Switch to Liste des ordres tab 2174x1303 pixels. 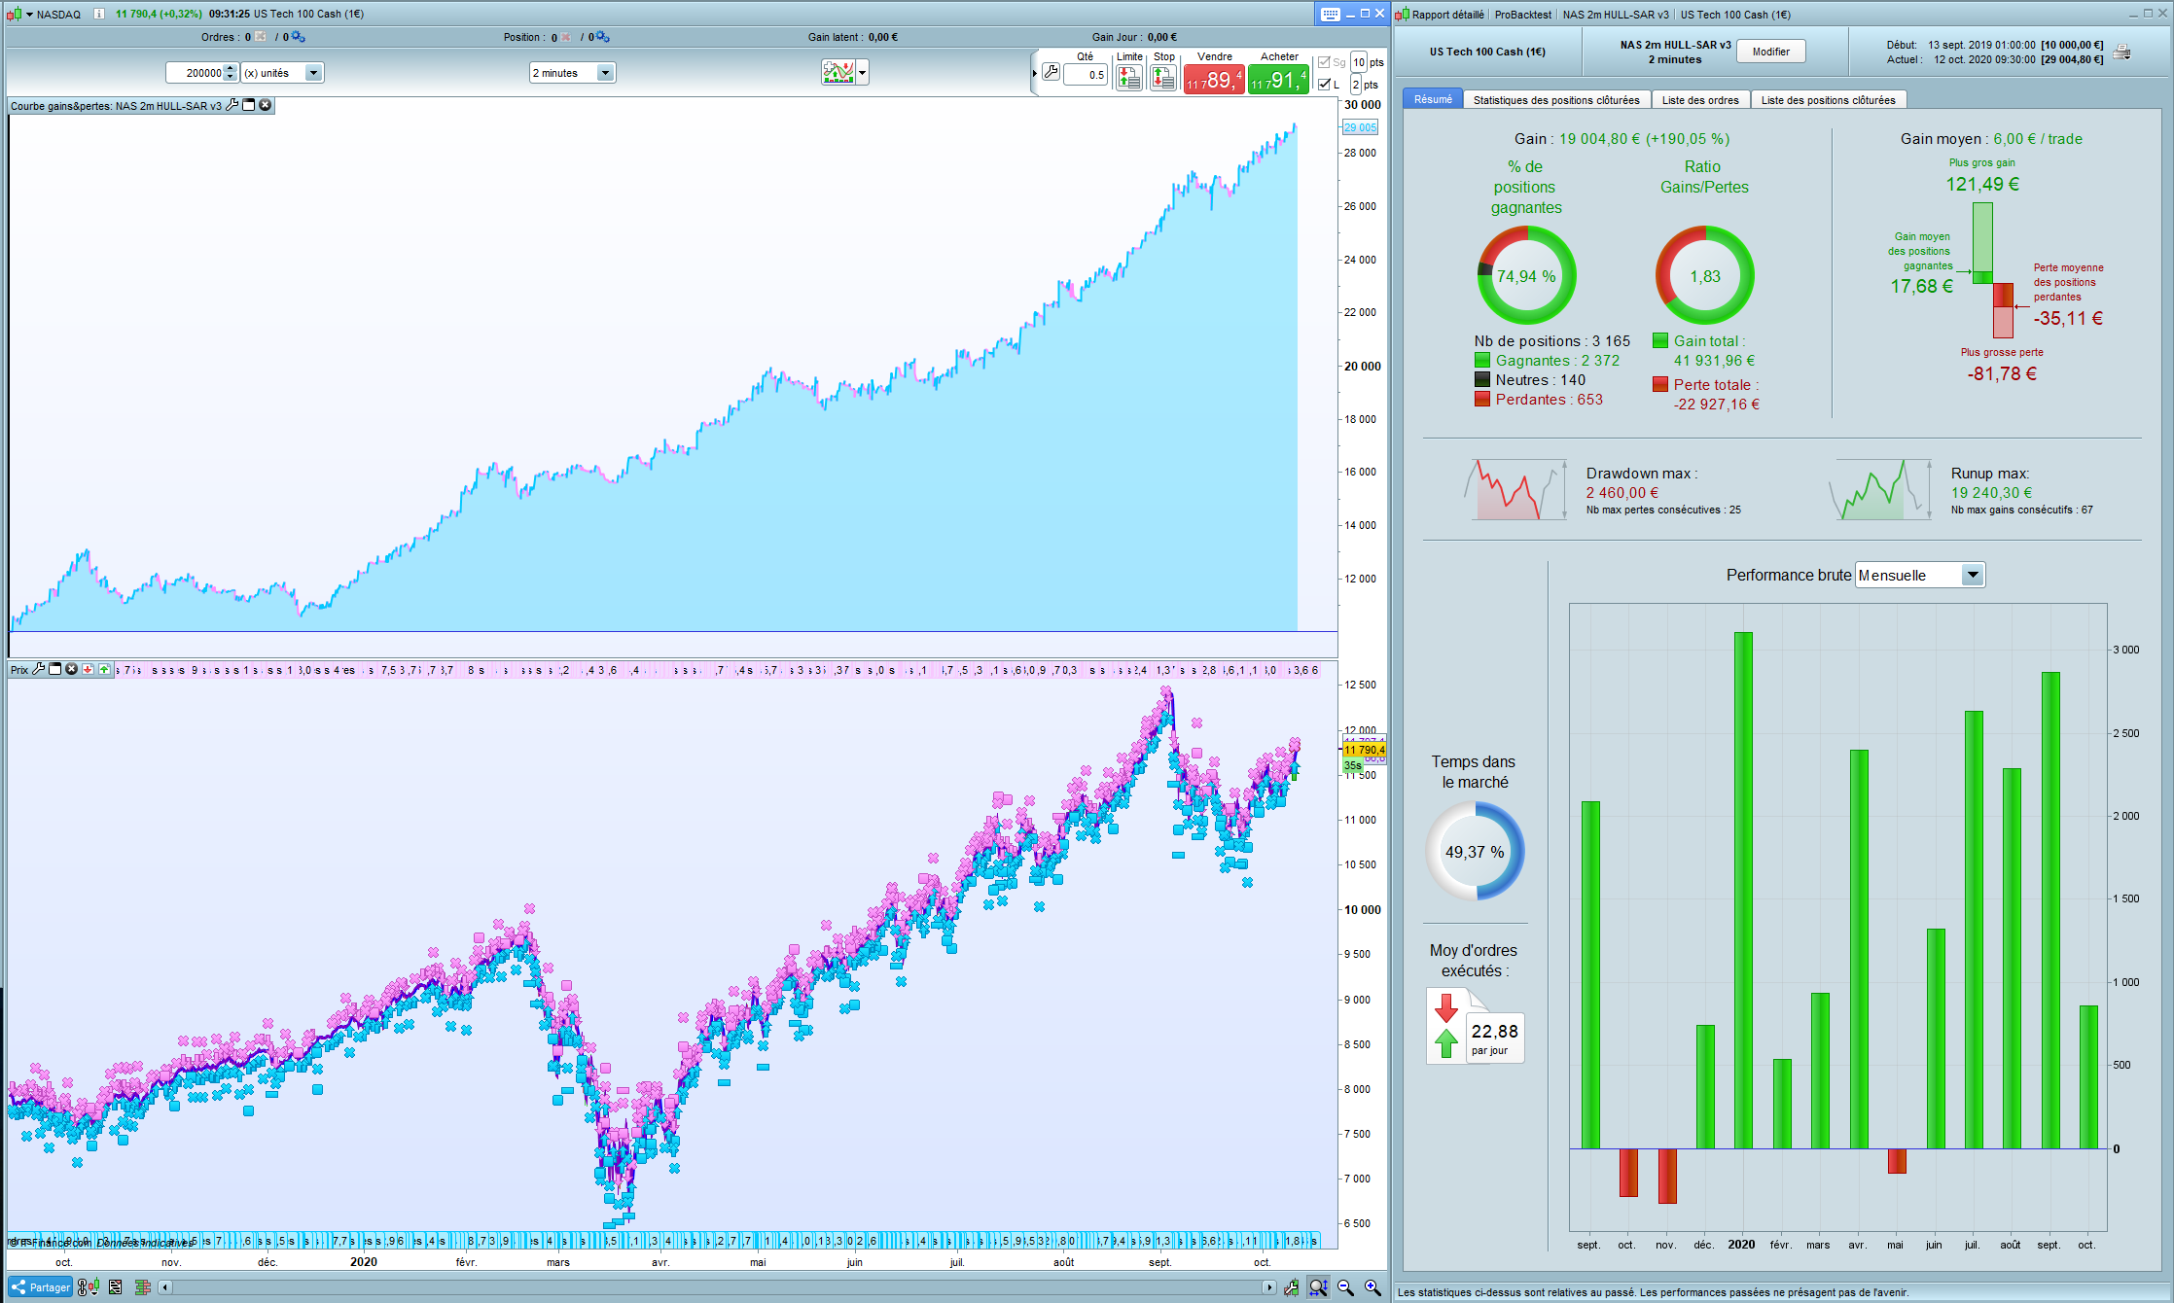point(1699,100)
